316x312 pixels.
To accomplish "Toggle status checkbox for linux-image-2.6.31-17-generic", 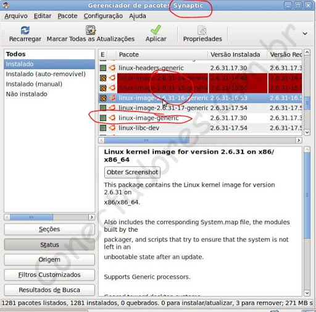I will [x=103, y=108].
